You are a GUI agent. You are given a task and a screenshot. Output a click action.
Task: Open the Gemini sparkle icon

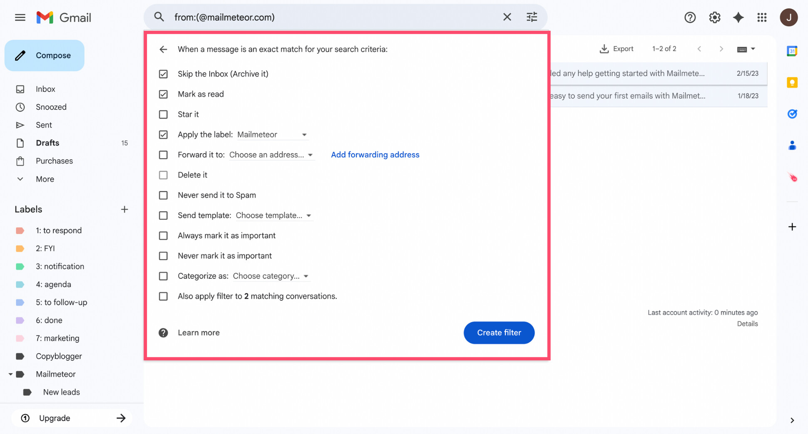click(738, 17)
